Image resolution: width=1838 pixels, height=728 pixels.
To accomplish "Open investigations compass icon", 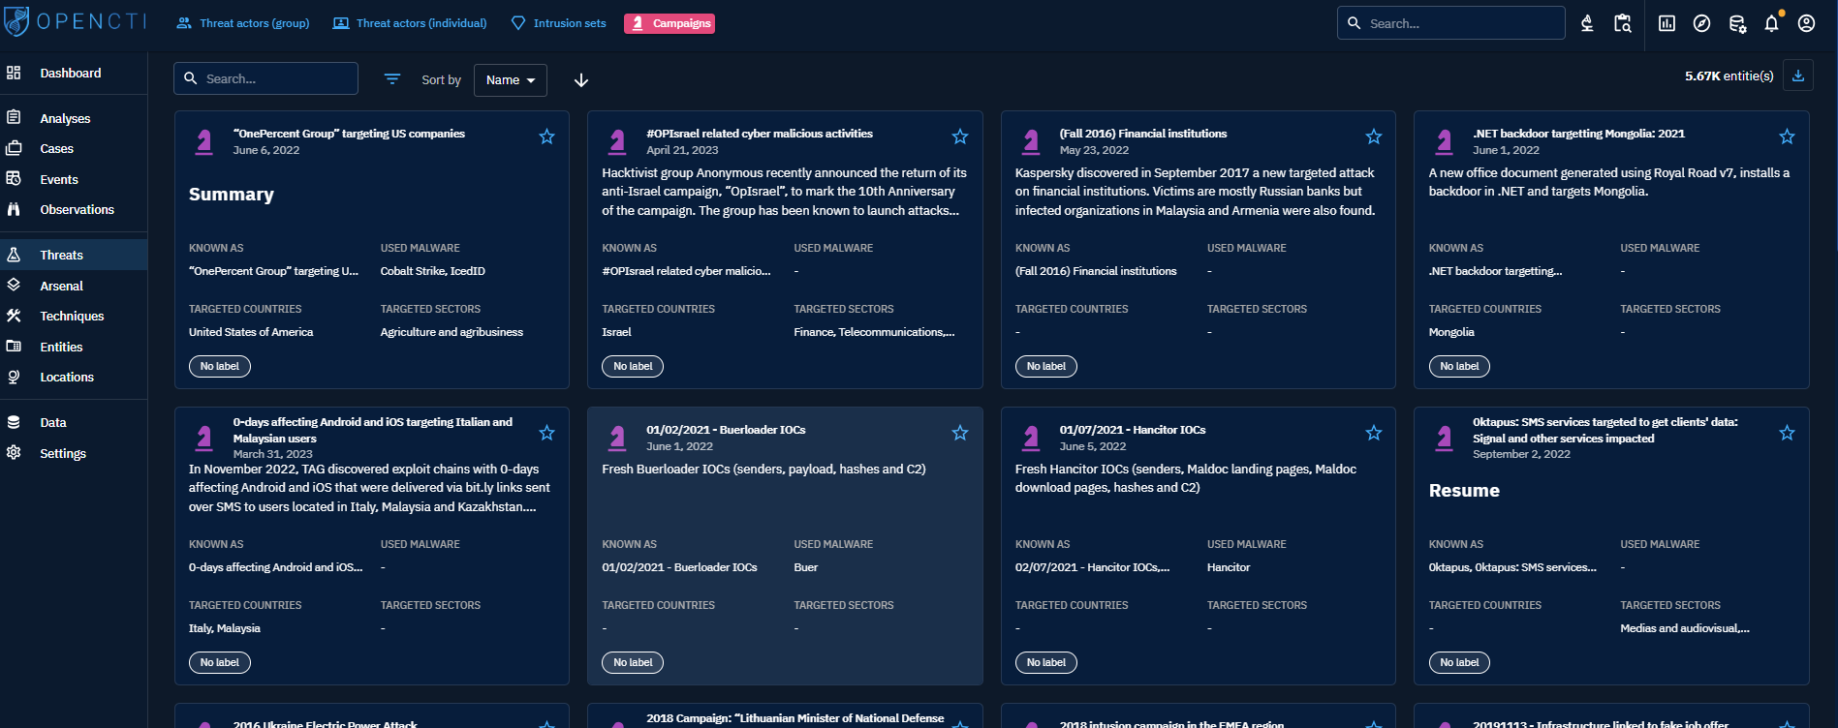I will tap(1701, 23).
